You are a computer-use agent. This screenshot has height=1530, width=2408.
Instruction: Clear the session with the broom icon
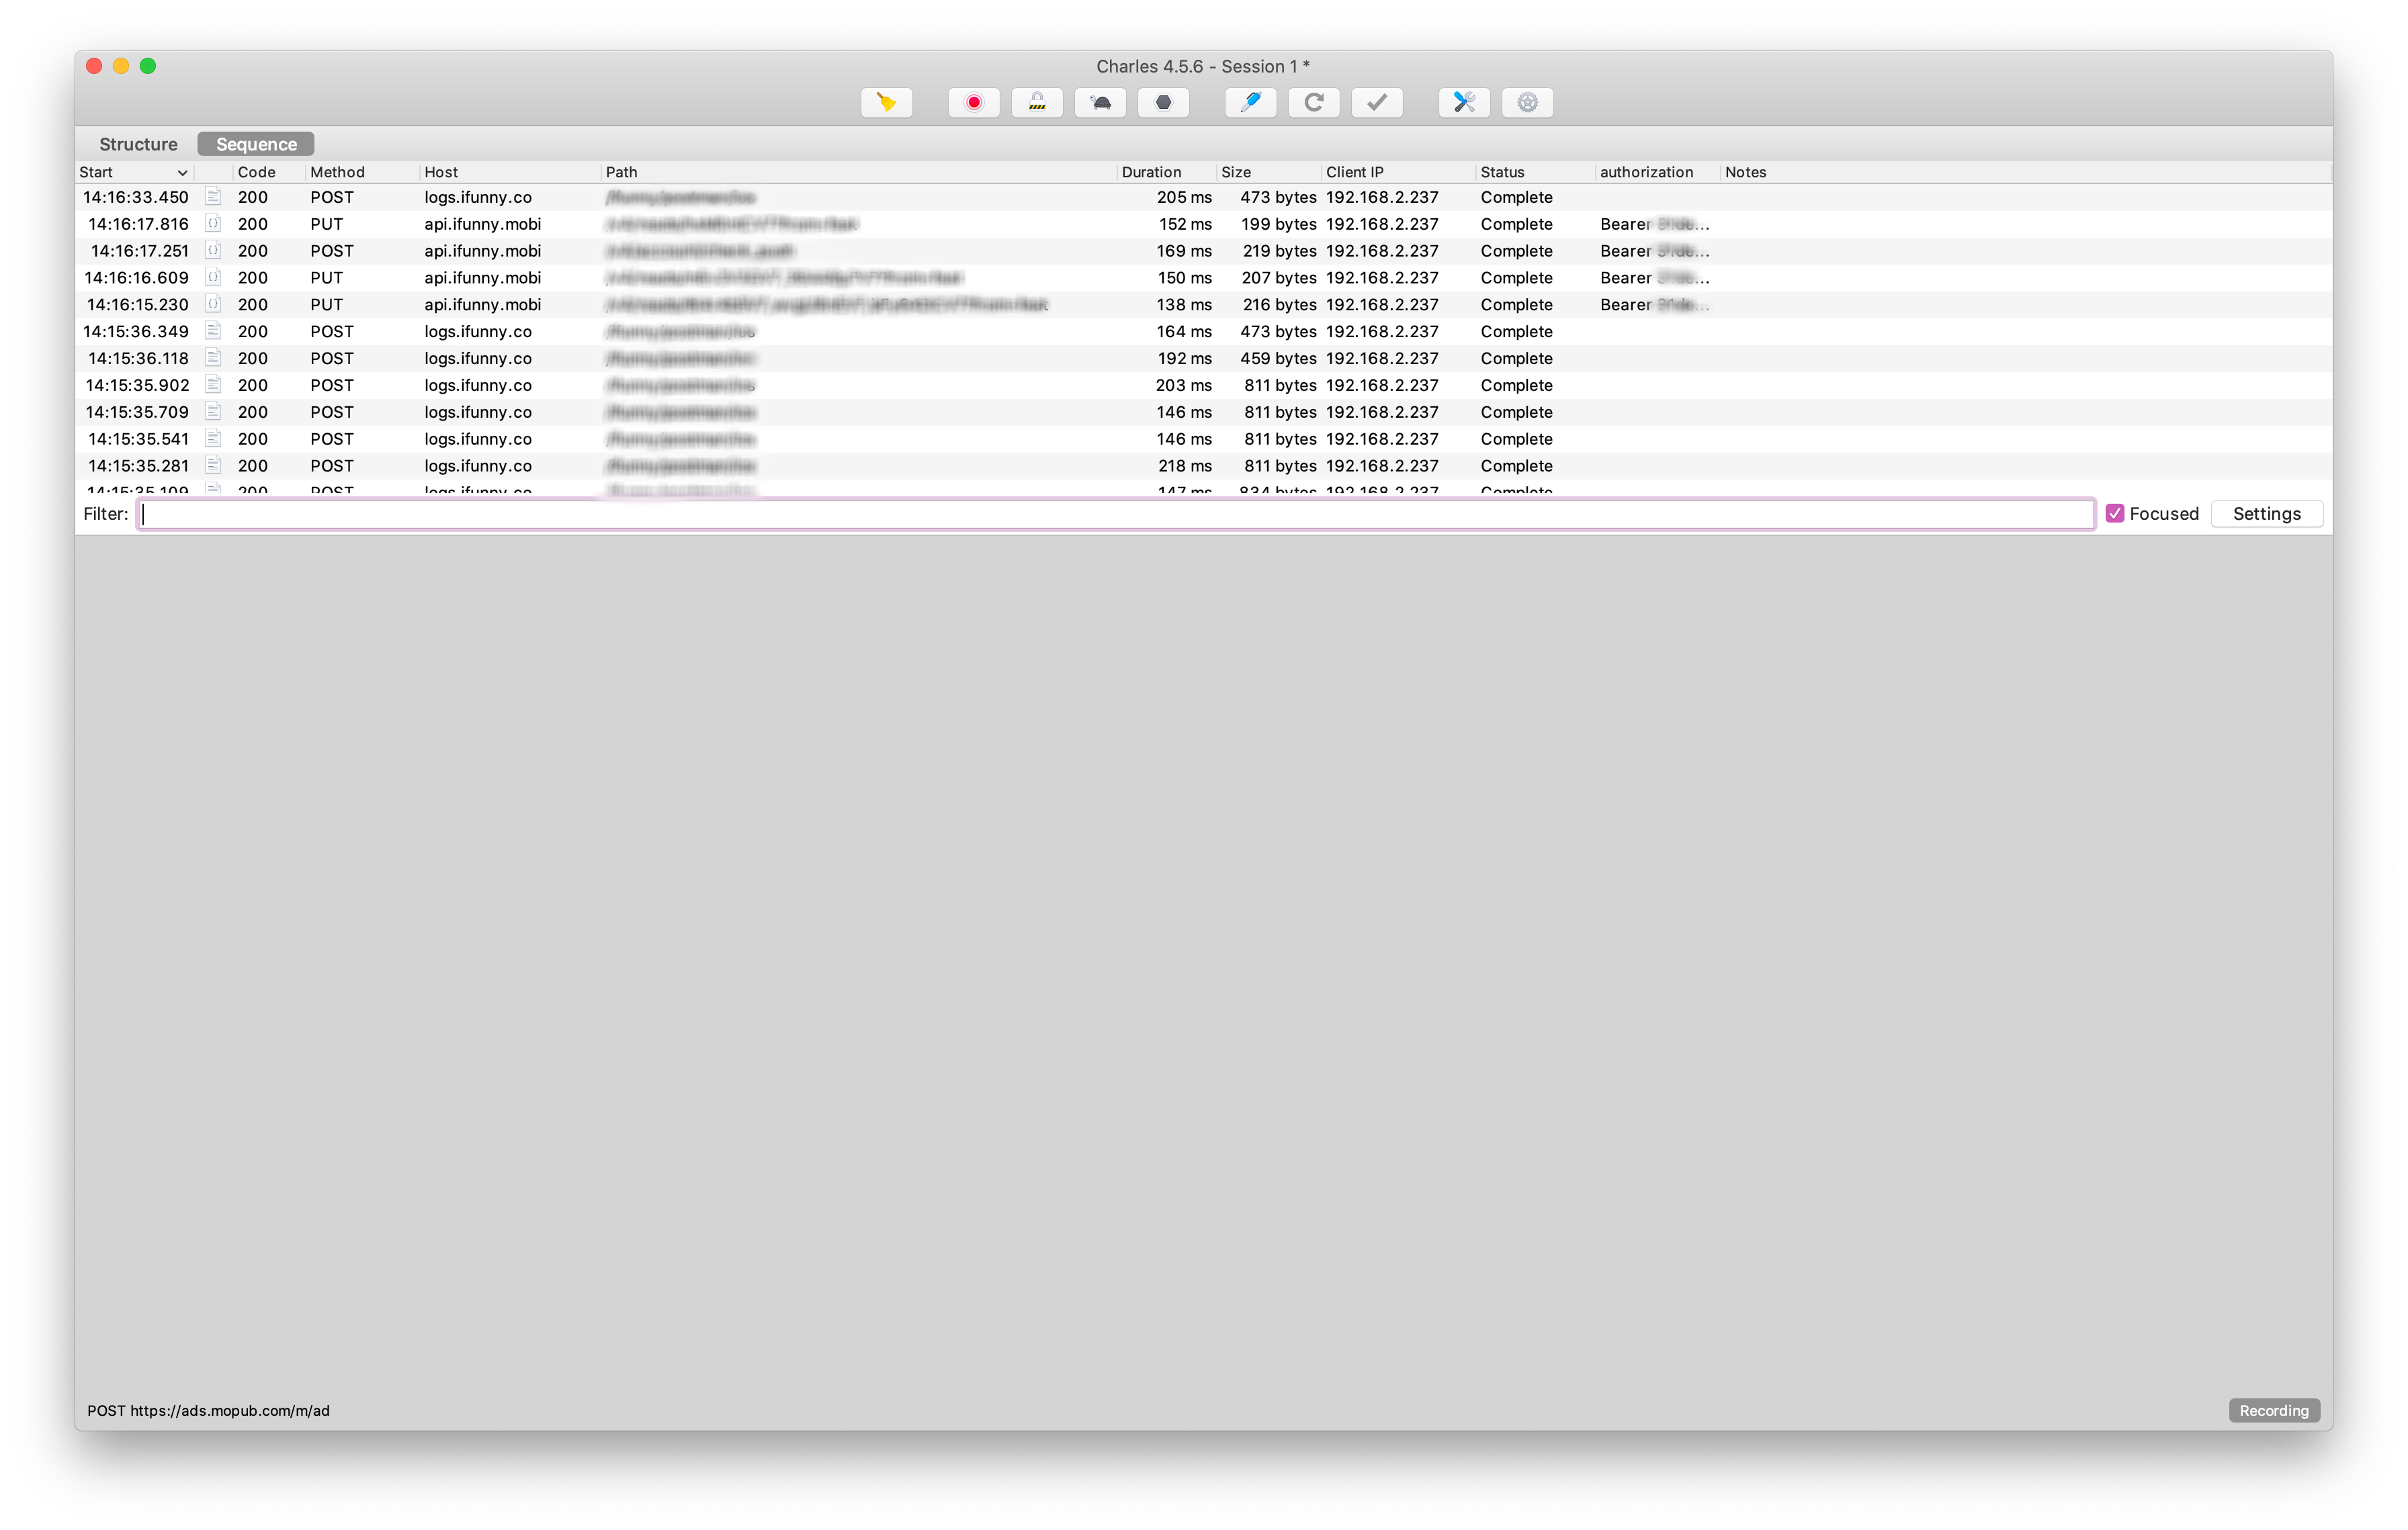point(886,103)
